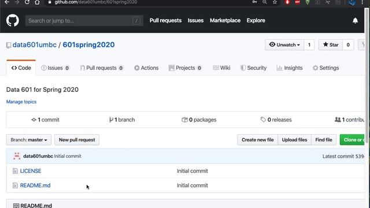Click Find file button
The image size is (370, 208).
pyautogui.click(x=324, y=140)
